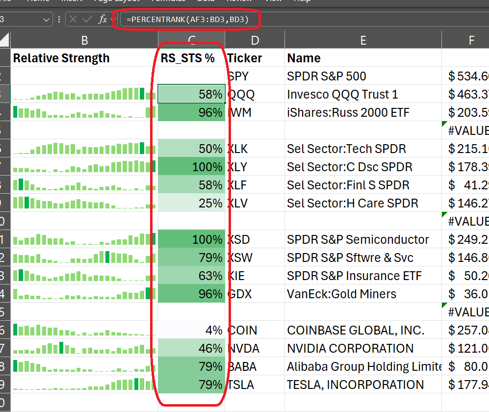This screenshot has height=412, width=489.
Task: Click the 'RS_STS %' header cell
Action: 191,58
